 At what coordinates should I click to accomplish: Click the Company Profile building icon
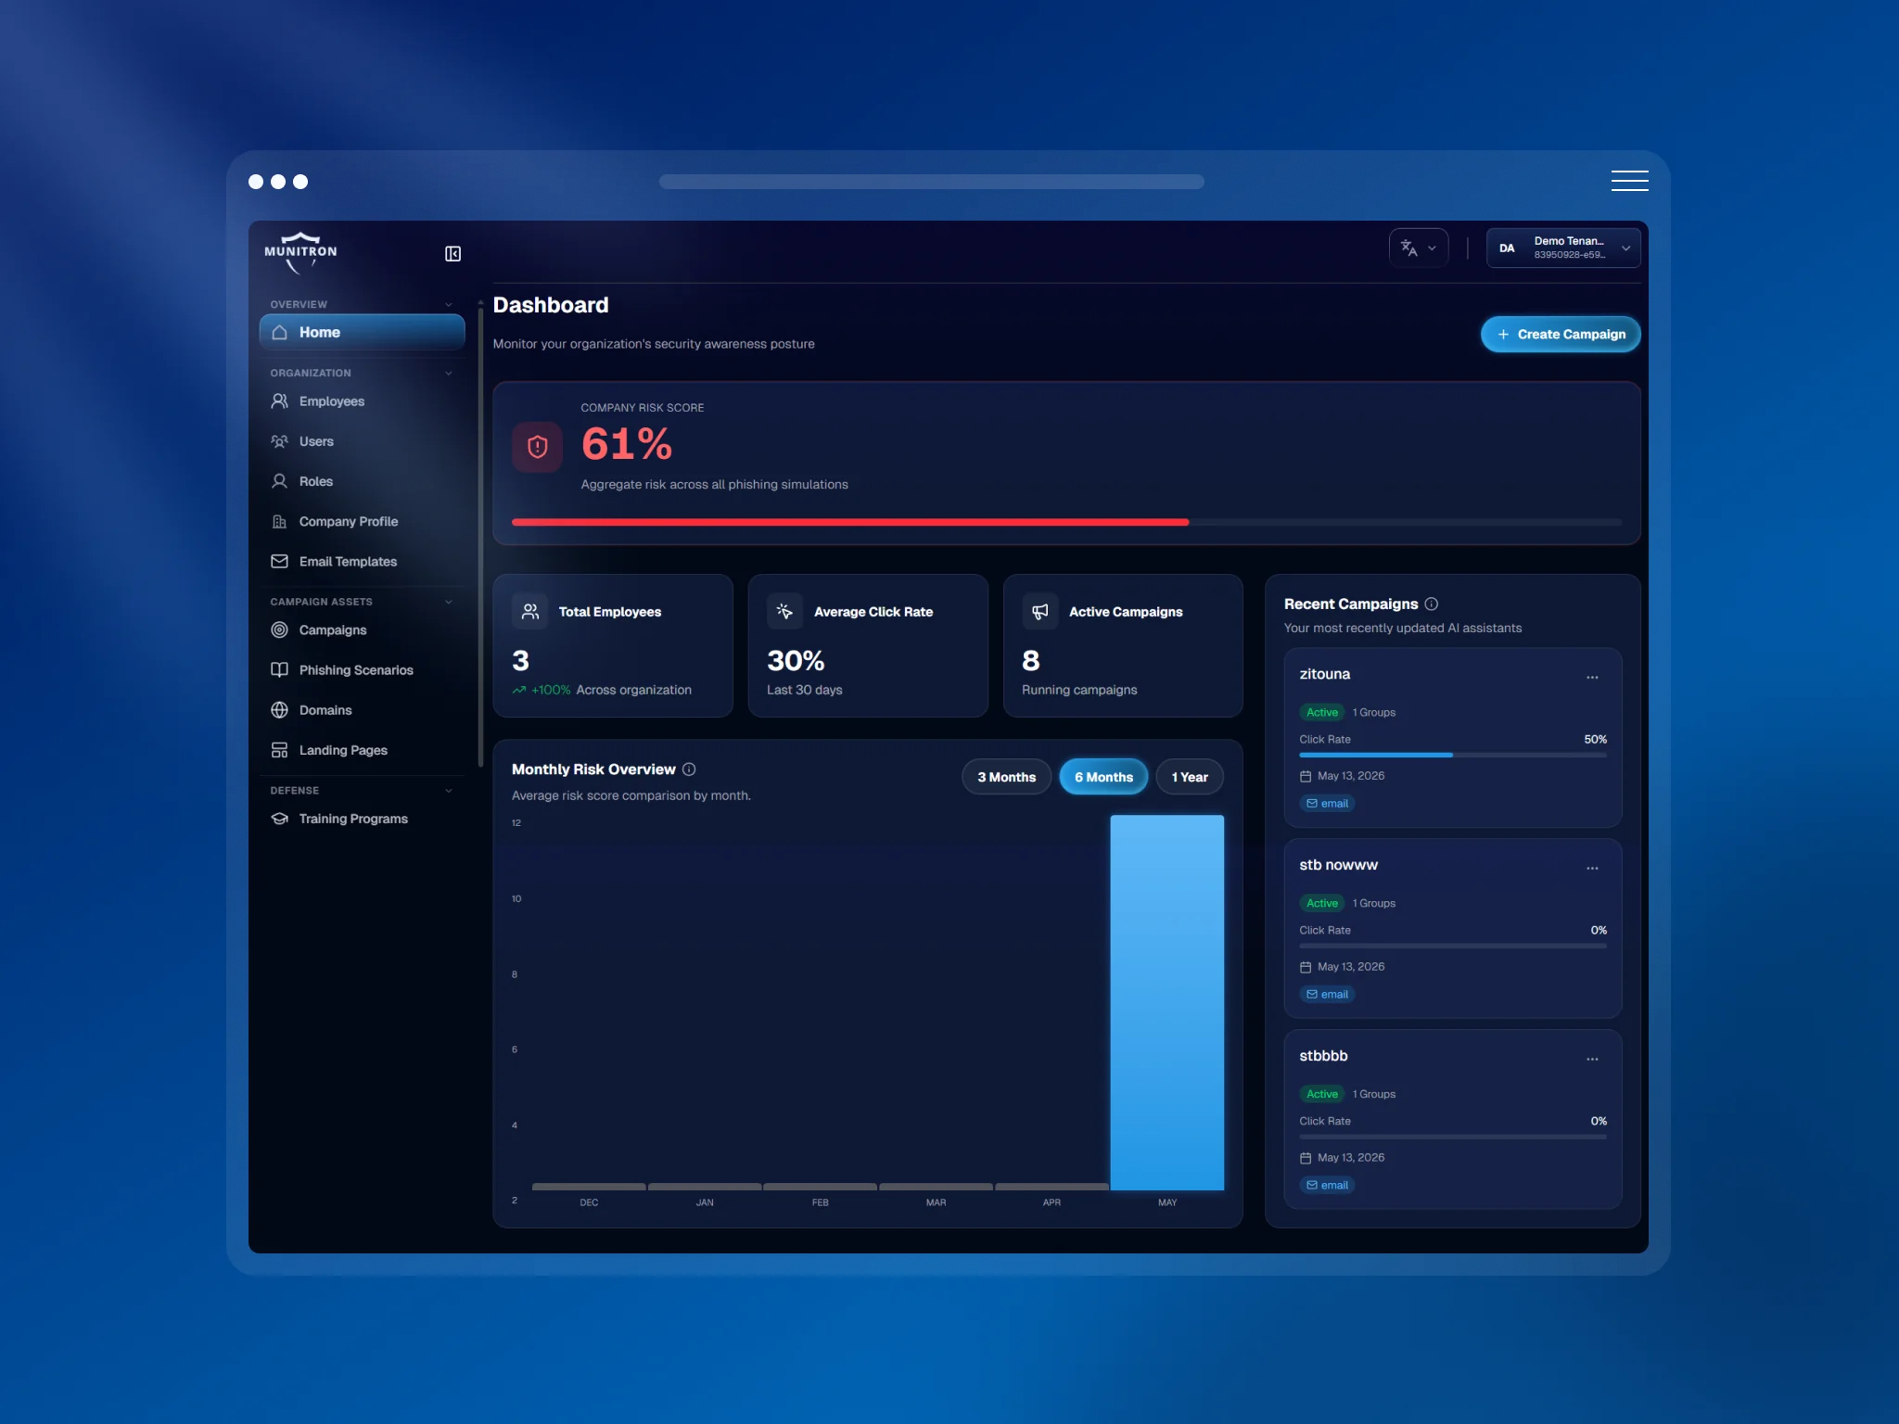pyautogui.click(x=279, y=521)
